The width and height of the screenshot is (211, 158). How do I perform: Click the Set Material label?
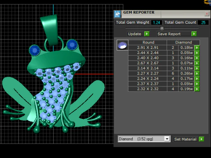point(185,139)
